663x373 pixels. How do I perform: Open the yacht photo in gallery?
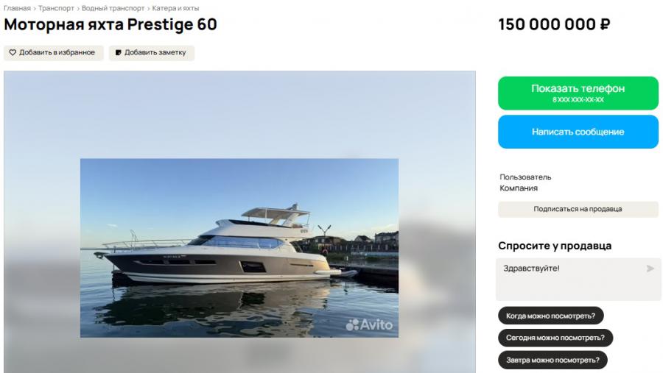[239, 248]
